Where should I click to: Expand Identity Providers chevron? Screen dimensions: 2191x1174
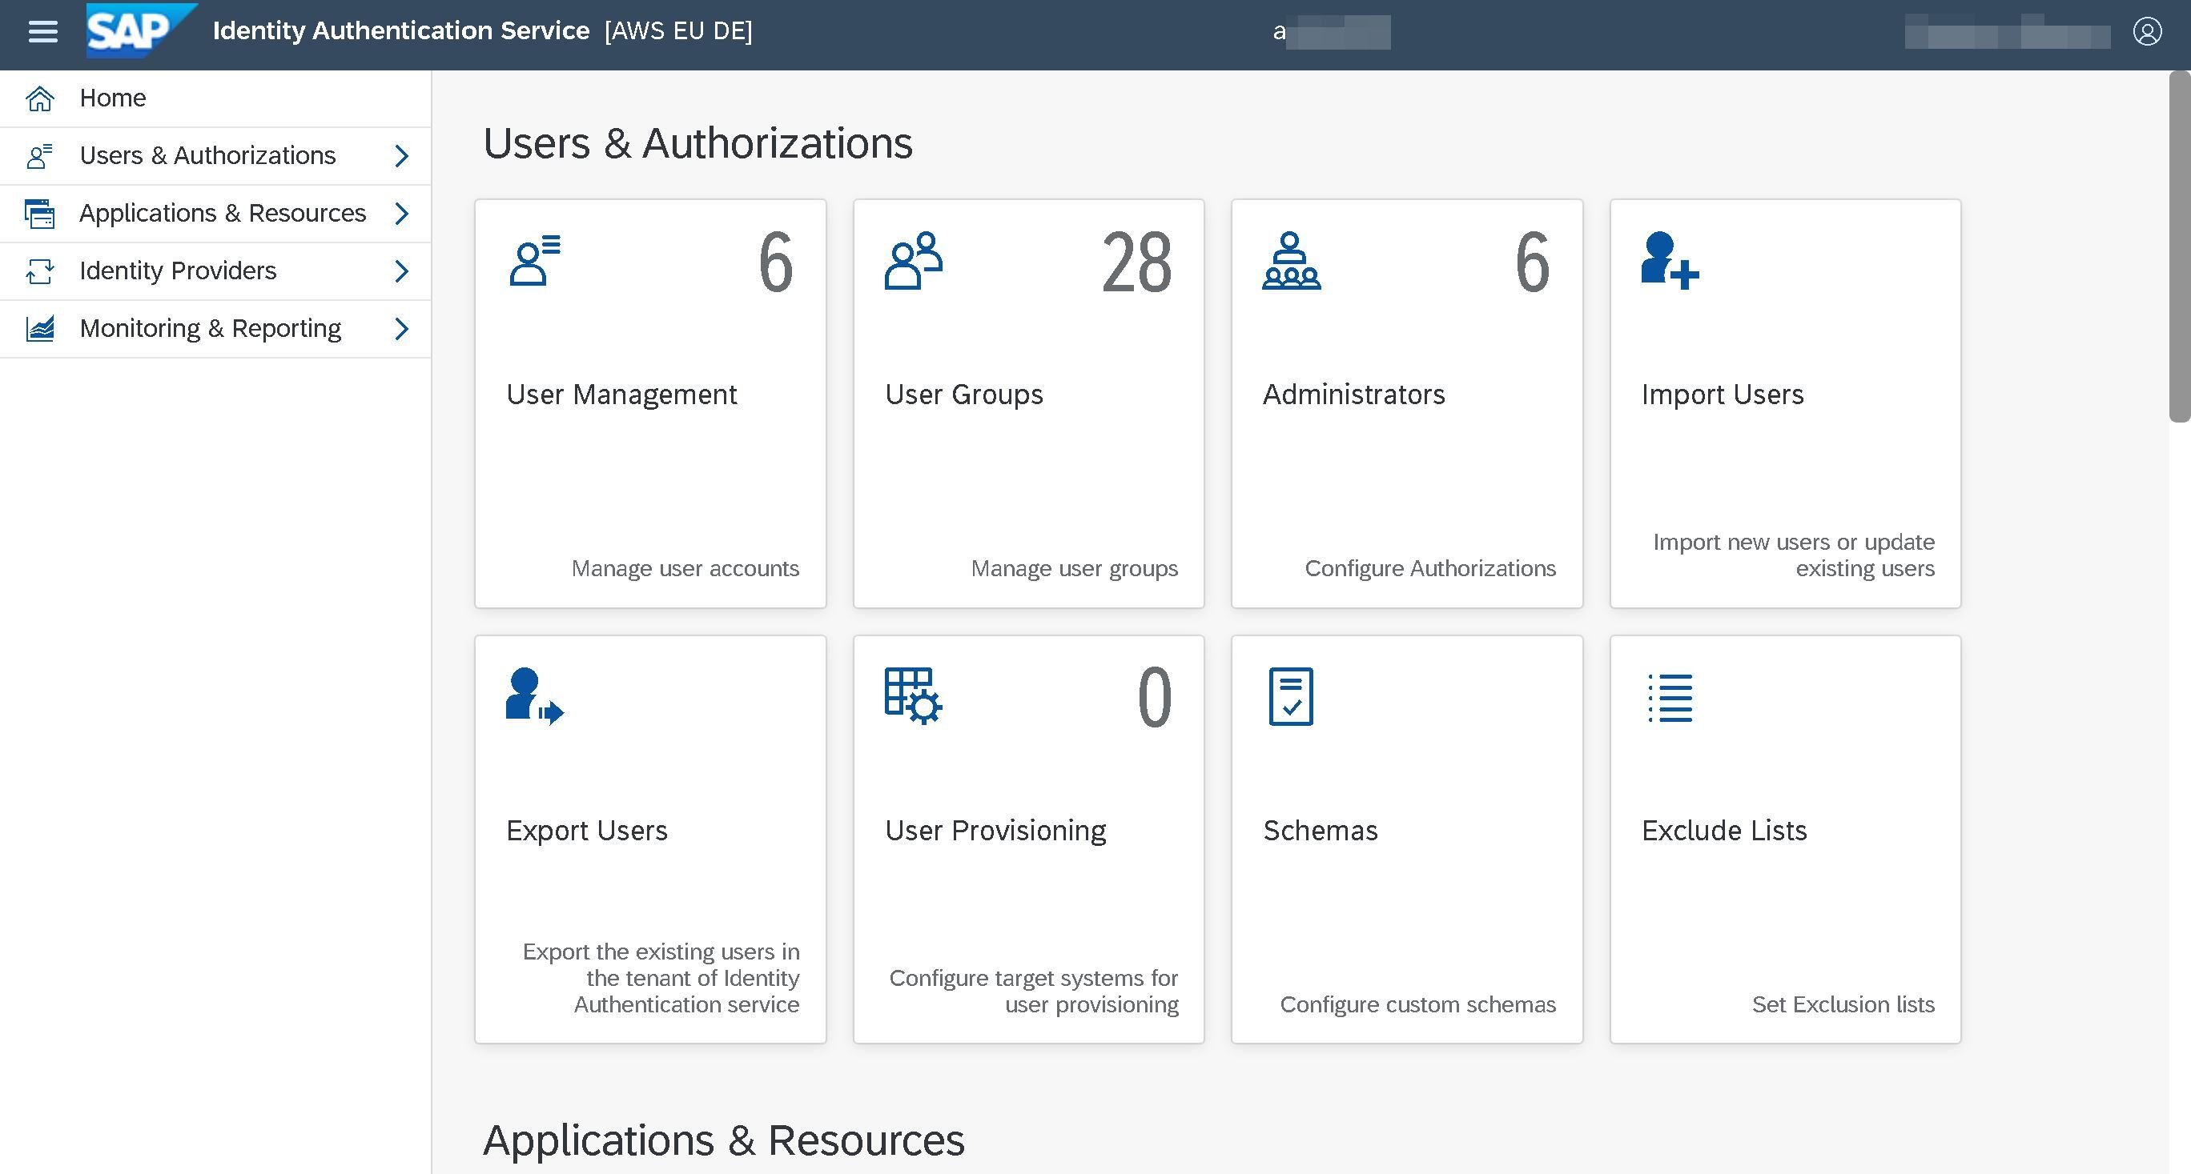pyautogui.click(x=401, y=271)
